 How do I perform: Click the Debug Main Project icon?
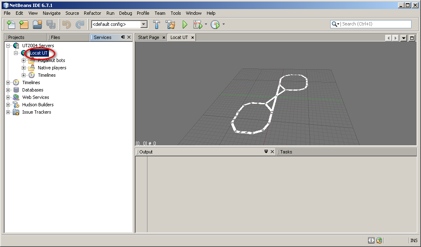click(198, 24)
